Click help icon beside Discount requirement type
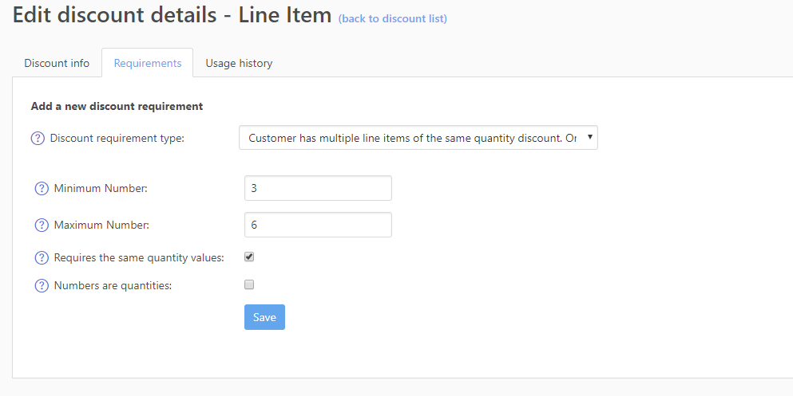793x396 pixels. tap(38, 139)
